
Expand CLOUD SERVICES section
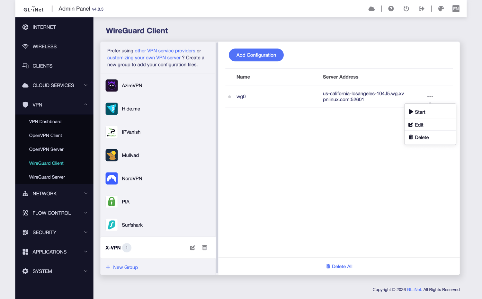click(x=54, y=85)
